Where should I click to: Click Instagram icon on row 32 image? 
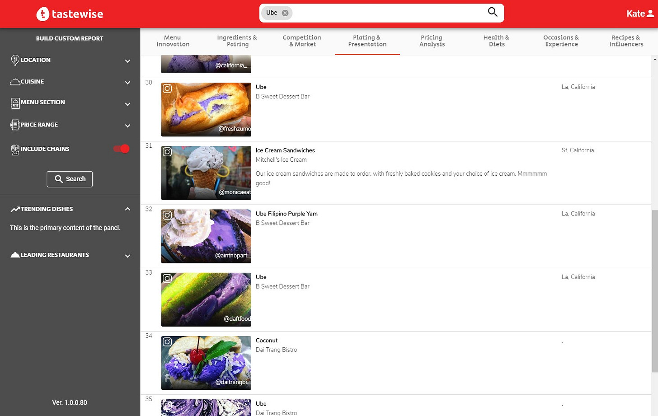point(167,215)
